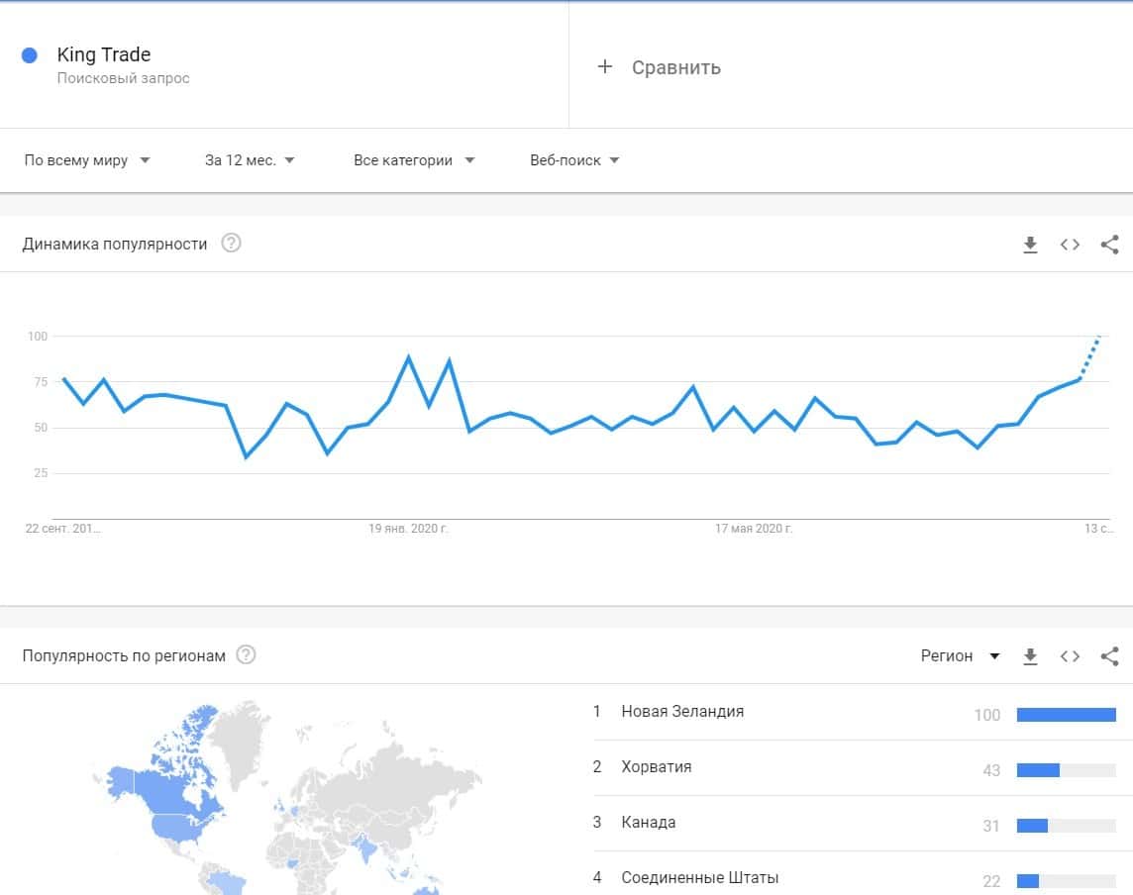Open the За 12 мес. time range dropdown

[250, 160]
